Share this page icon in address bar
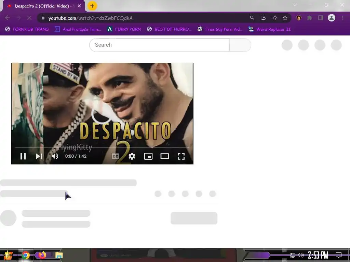 pos(274,18)
